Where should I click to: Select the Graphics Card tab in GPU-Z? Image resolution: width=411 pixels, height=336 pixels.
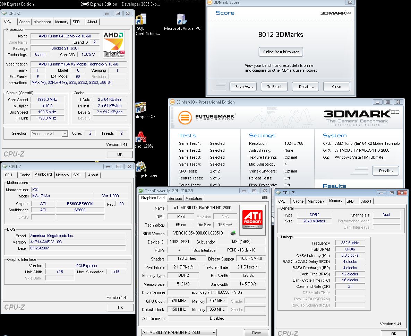click(x=153, y=198)
